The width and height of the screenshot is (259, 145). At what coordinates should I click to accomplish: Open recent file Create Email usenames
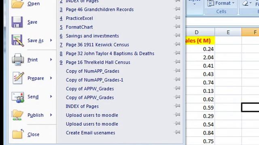[x=91, y=133]
